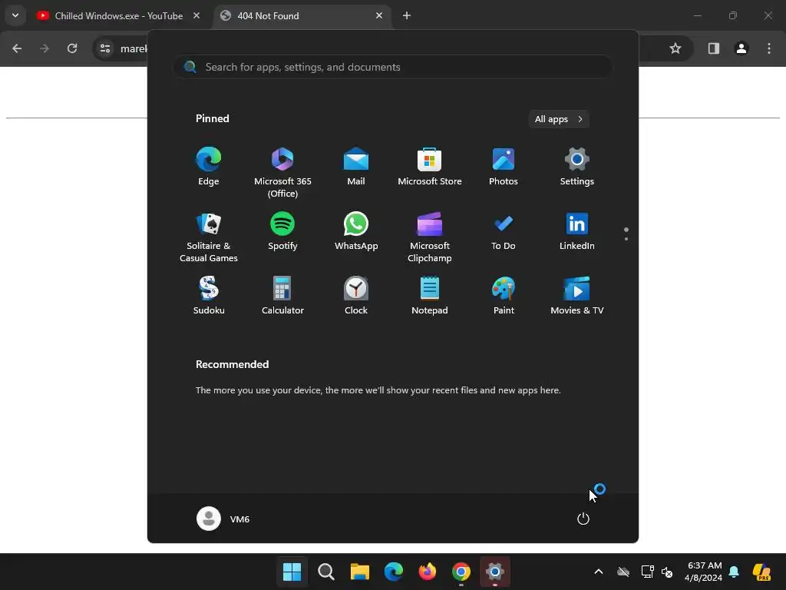
Task: Launch the Photos app
Action: pos(504,167)
